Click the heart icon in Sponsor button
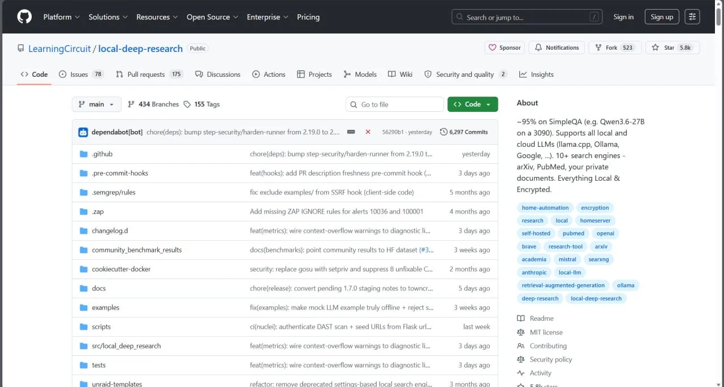This screenshot has height=387, width=724. click(492, 48)
